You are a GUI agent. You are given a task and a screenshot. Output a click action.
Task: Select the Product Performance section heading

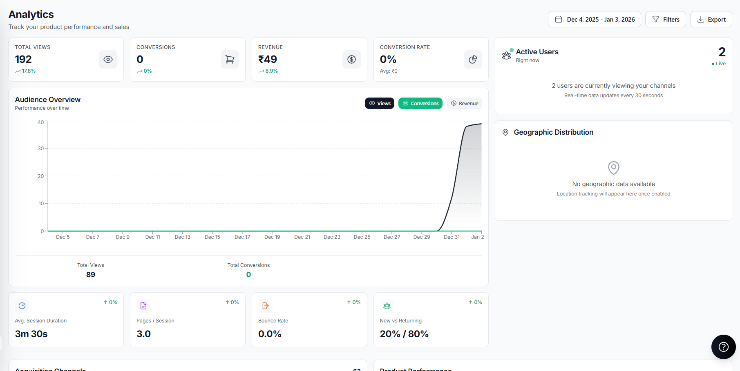pyautogui.click(x=416, y=369)
